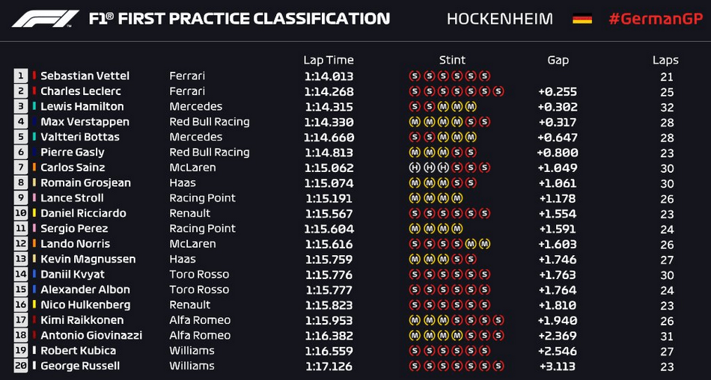711x380 pixels.
Task: Select Sebastian Vettel's position 1 badge
Action: (x=20, y=76)
